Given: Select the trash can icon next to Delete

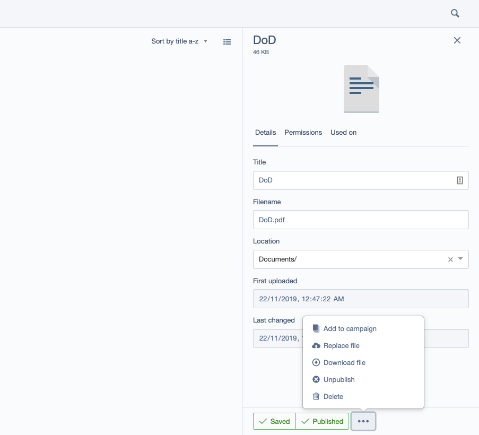Looking at the screenshot, I should coord(316,396).
